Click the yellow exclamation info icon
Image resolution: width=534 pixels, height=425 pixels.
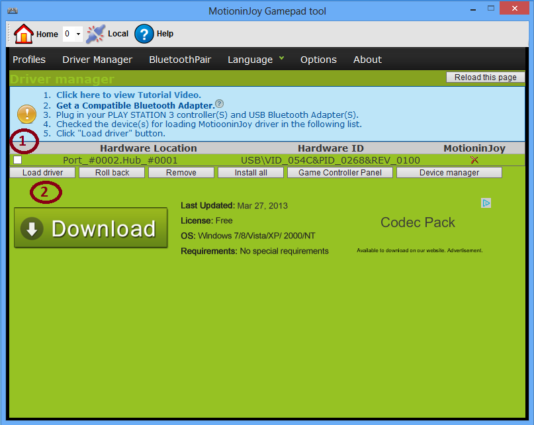pos(26,114)
